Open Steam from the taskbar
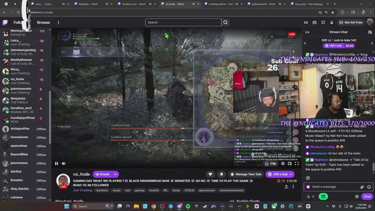This screenshot has width=375, height=211. tap(205, 206)
